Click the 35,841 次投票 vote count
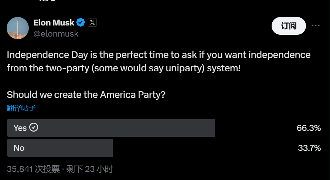 (x=33, y=169)
